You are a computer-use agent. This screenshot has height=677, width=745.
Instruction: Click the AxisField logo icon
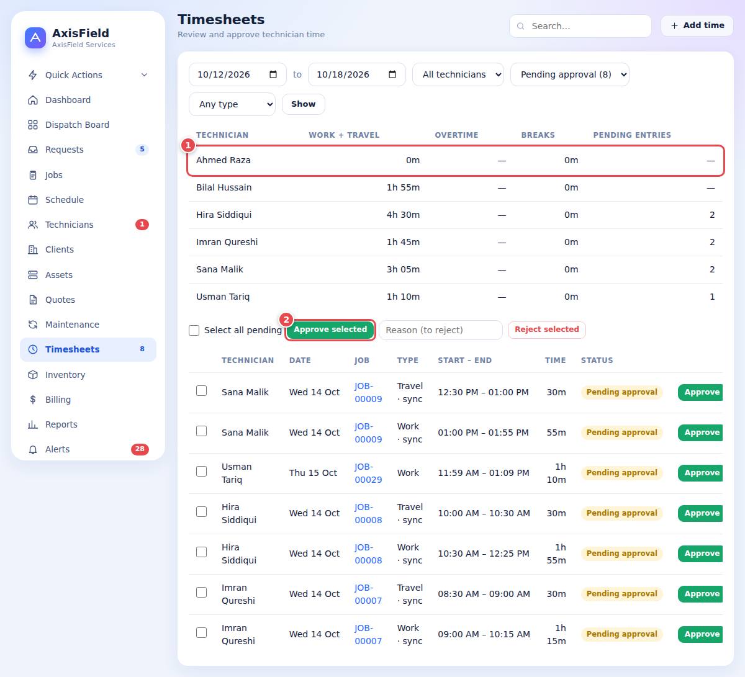[x=35, y=38]
